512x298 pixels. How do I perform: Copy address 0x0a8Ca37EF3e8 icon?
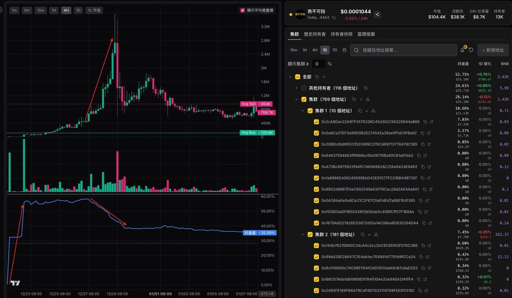[422, 133]
